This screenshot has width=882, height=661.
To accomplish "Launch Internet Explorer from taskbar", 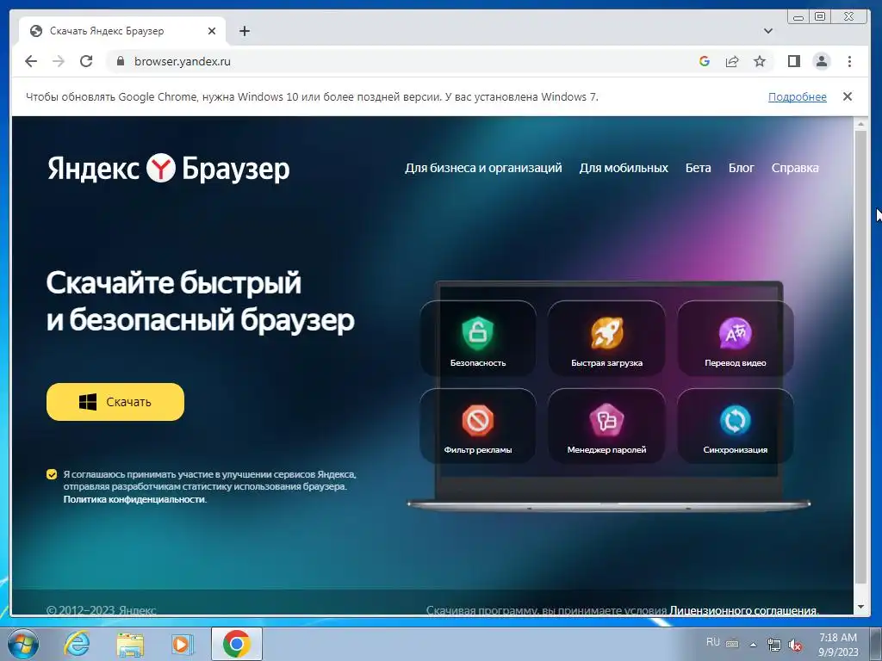I will 77,644.
